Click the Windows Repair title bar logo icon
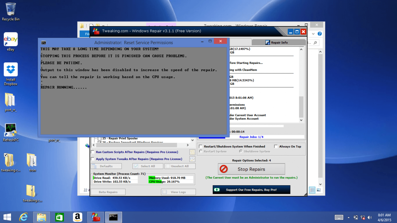 96,31
